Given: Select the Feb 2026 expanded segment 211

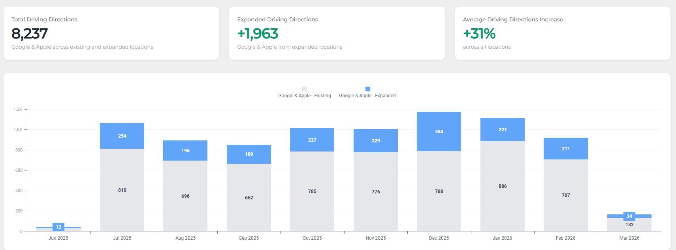Looking at the screenshot, I should click(x=566, y=148).
